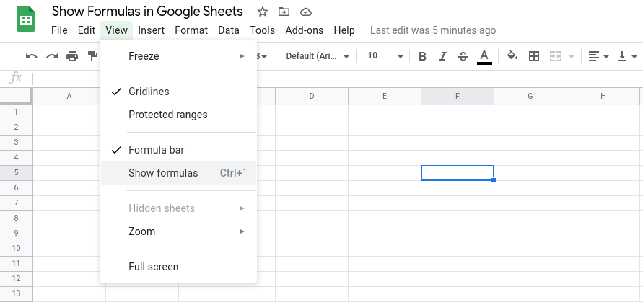Select column D header
643x302 pixels.
(x=312, y=97)
